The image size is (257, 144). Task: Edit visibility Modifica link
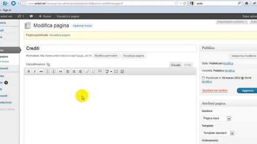(230, 71)
